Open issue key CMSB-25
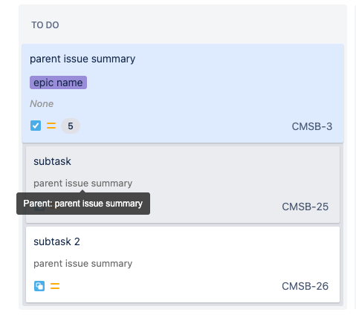The image size is (356, 318). (305, 207)
